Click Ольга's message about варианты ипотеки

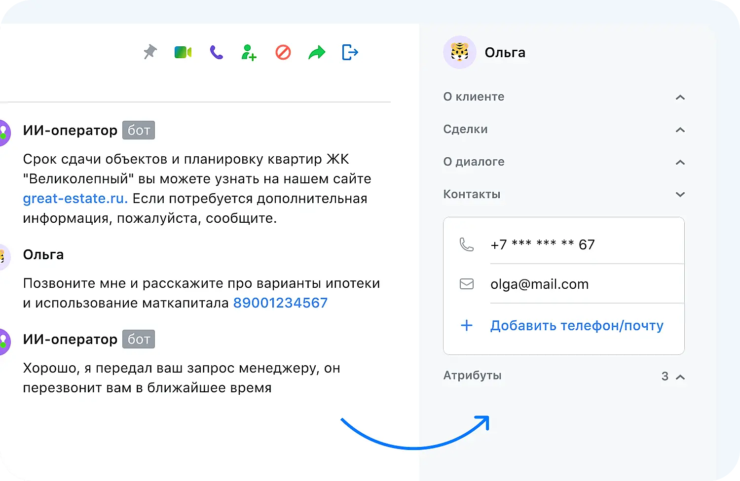[x=201, y=293]
